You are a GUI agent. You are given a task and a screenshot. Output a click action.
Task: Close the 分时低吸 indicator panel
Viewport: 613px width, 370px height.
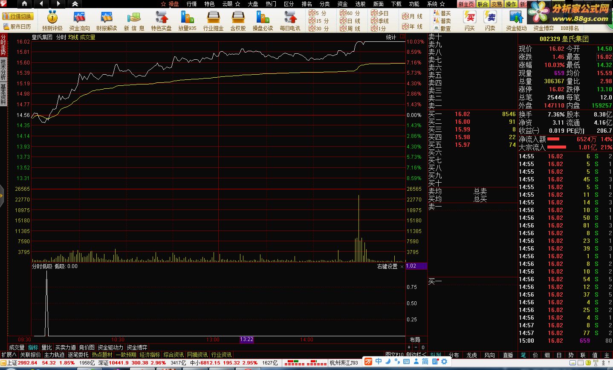(x=402, y=266)
